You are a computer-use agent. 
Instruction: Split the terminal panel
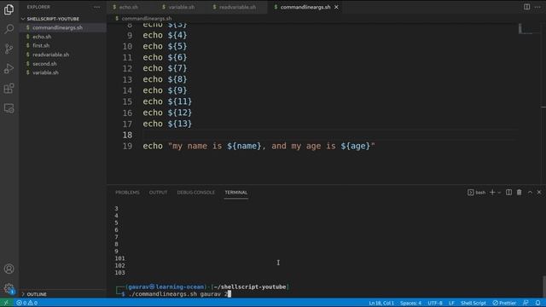tap(508, 193)
